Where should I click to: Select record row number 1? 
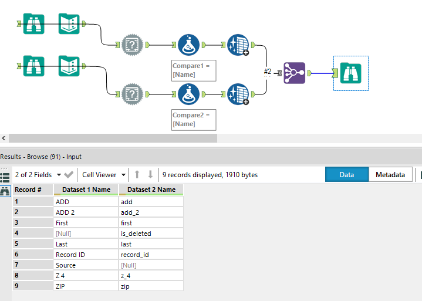(x=32, y=202)
